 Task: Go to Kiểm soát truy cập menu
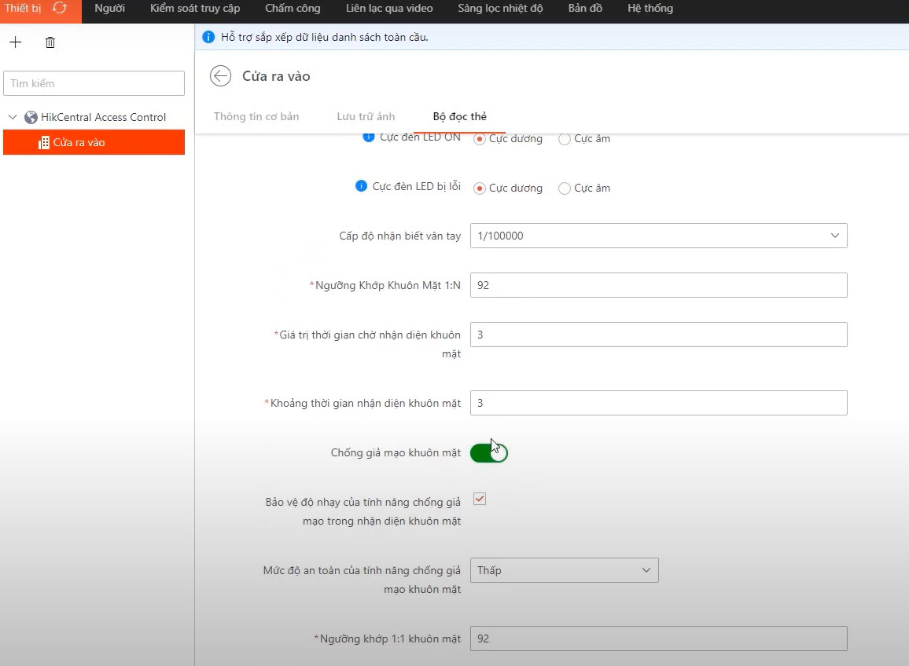(x=195, y=9)
